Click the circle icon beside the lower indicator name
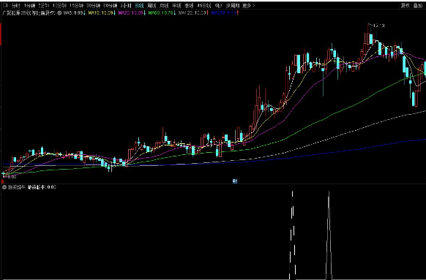The width and height of the screenshot is (426, 280). coord(4,187)
